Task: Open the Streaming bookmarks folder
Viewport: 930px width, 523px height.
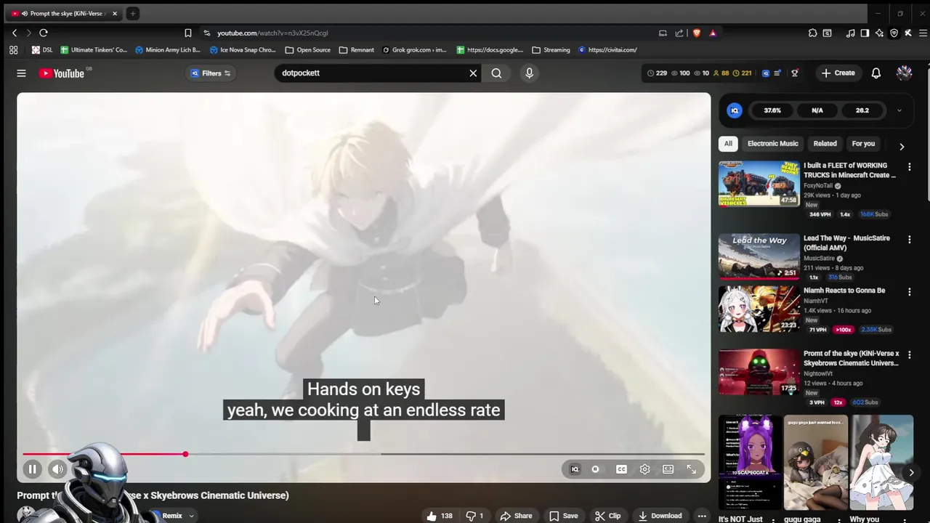Action: [551, 50]
